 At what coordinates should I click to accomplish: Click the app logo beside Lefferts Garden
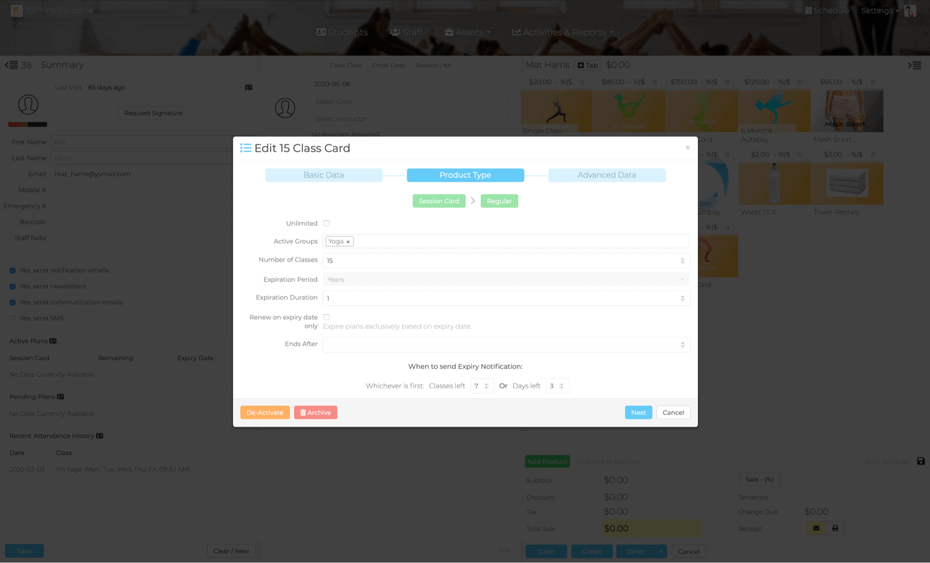[x=17, y=10]
